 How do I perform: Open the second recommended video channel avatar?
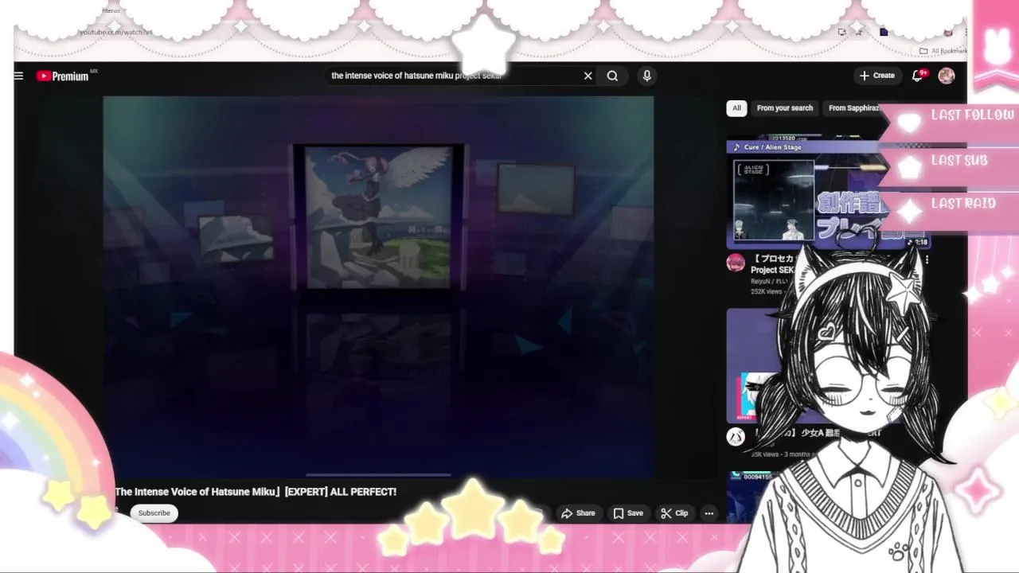(x=736, y=436)
